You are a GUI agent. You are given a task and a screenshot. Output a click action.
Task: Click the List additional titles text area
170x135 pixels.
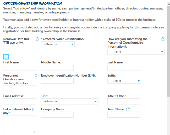tap(19, 125)
